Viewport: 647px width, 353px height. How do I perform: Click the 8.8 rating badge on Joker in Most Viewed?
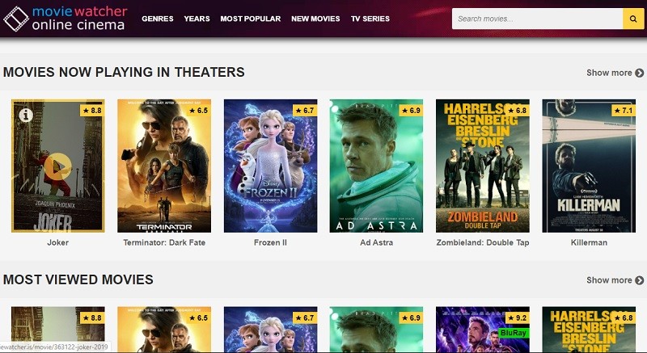[x=92, y=318]
